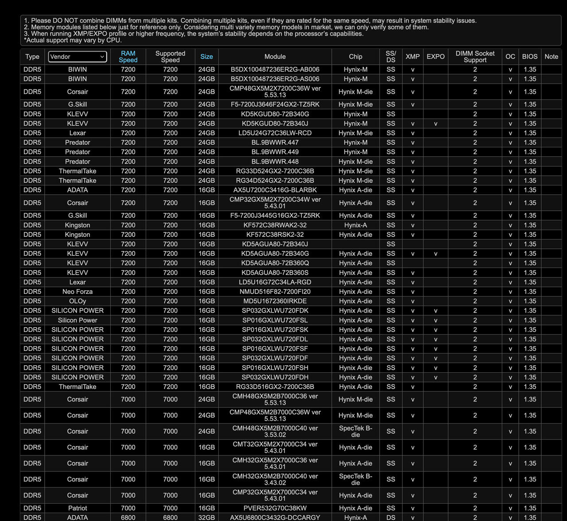Image resolution: width=567 pixels, height=521 pixels.
Task: Click the OC column header
Action: point(510,57)
